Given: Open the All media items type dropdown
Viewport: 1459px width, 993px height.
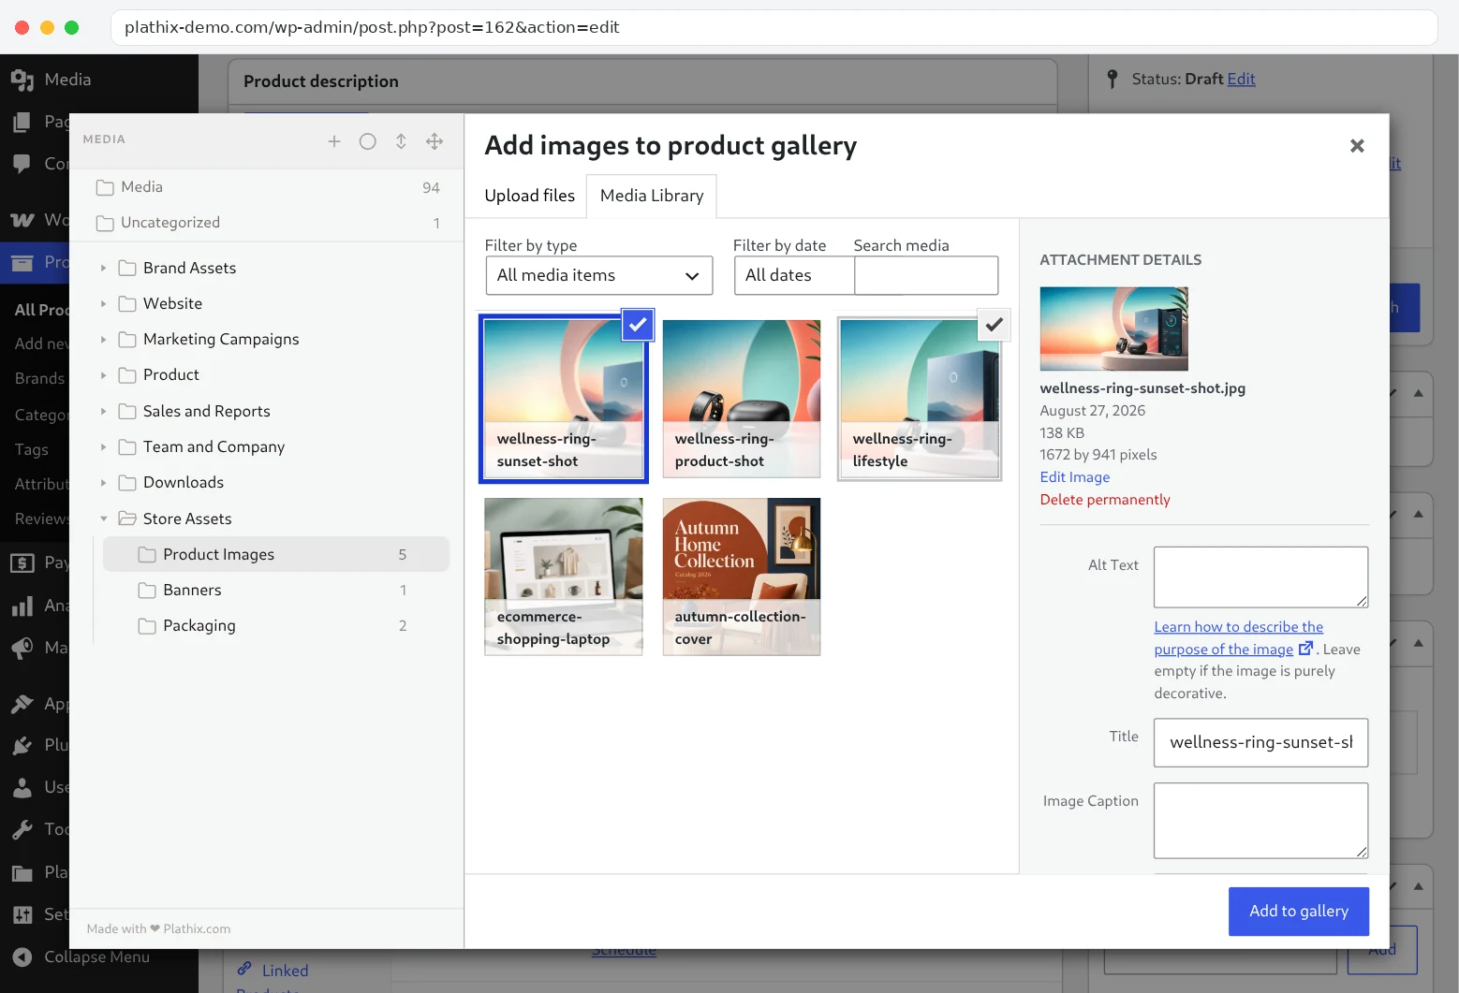Looking at the screenshot, I should [x=599, y=275].
